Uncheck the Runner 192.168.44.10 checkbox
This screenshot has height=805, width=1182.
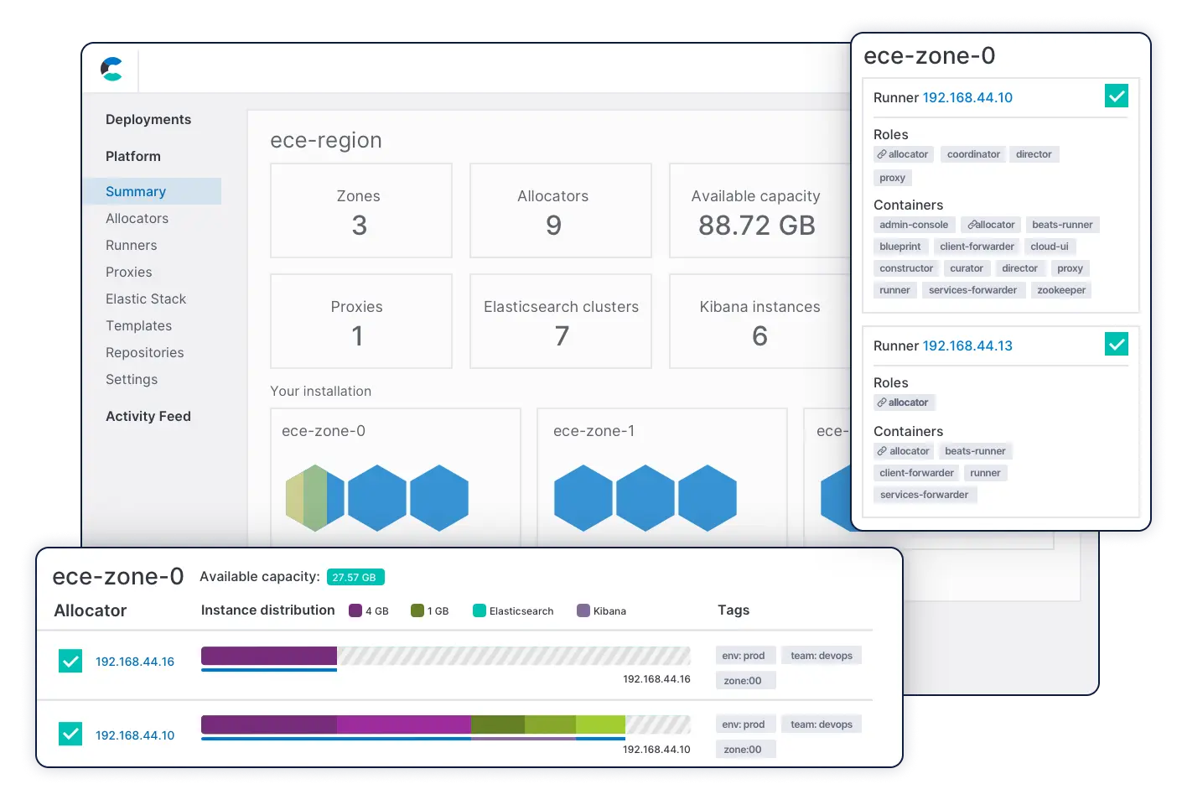(x=1116, y=96)
